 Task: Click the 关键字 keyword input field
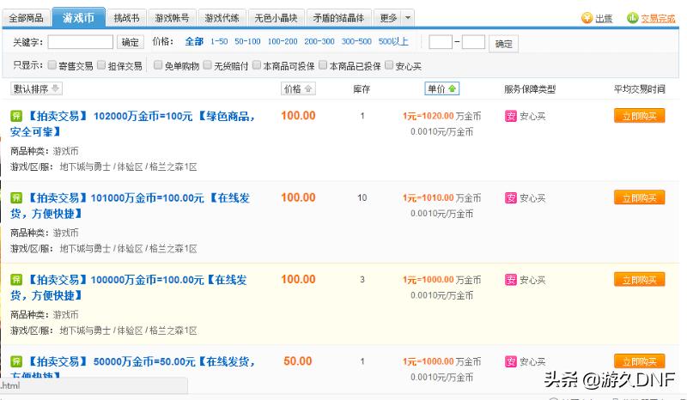[x=81, y=41]
